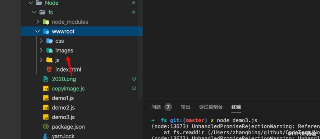Switch to the 终端 panel tab
The width and height of the screenshot is (320, 139).
click(236, 107)
